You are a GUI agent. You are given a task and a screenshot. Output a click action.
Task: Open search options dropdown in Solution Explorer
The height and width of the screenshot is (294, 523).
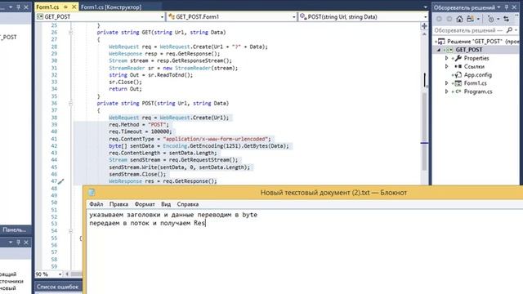coord(516,30)
